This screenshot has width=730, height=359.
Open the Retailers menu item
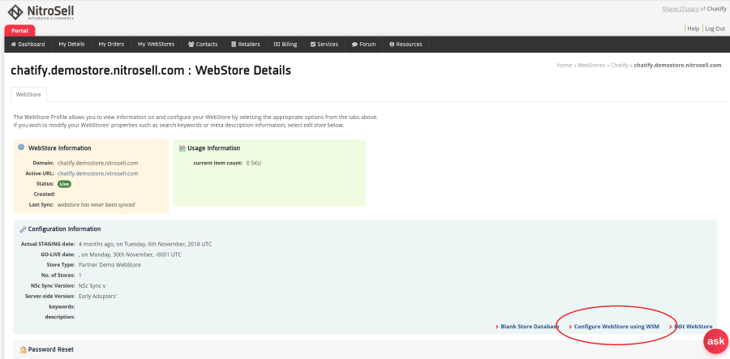tap(245, 45)
